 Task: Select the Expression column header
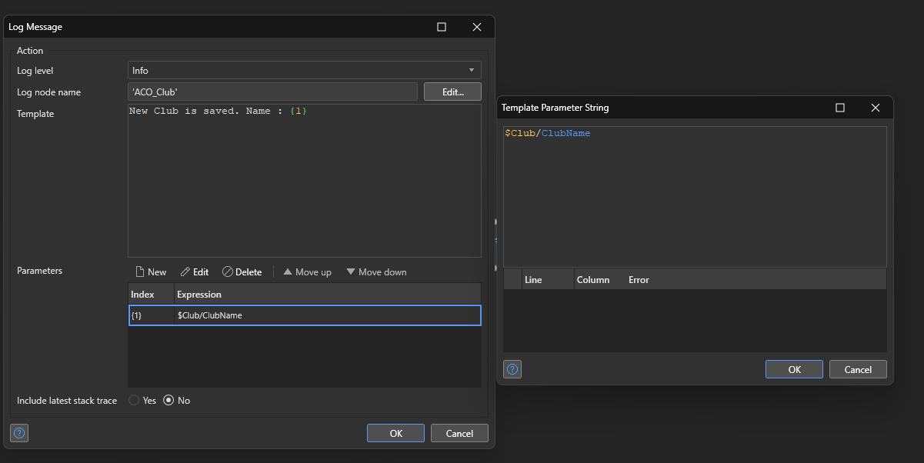tap(328, 294)
